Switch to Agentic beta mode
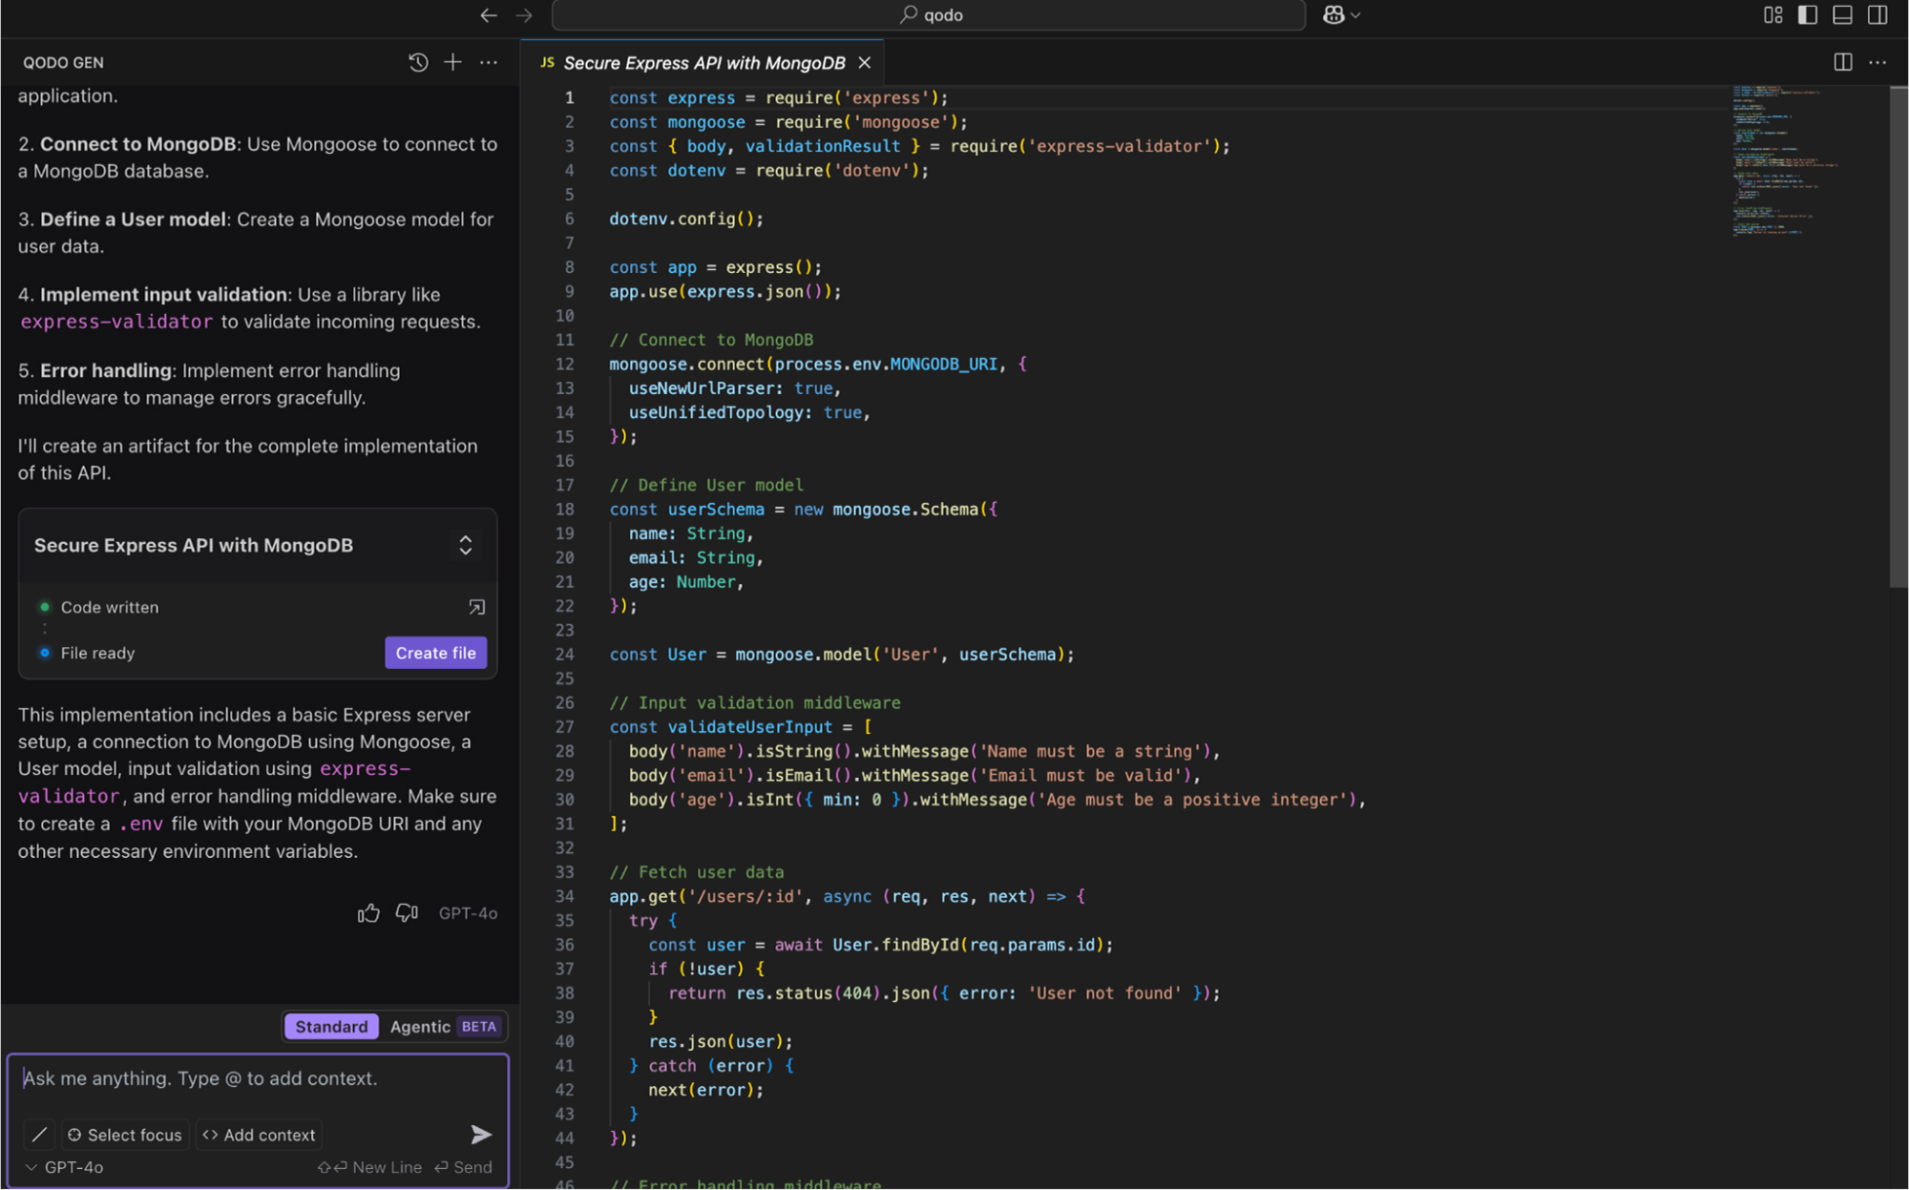 (444, 1027)
